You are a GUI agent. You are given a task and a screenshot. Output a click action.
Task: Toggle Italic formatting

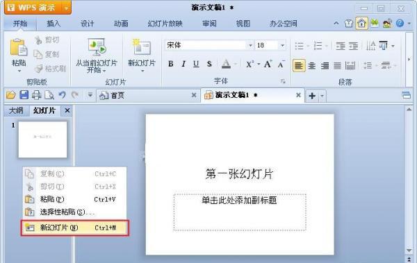[x=183, y=64]
